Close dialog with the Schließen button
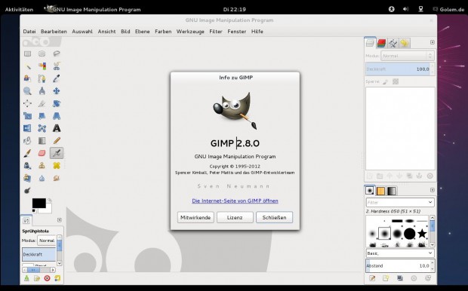This screenshot has height=291, width=468. tap(274, 217)
